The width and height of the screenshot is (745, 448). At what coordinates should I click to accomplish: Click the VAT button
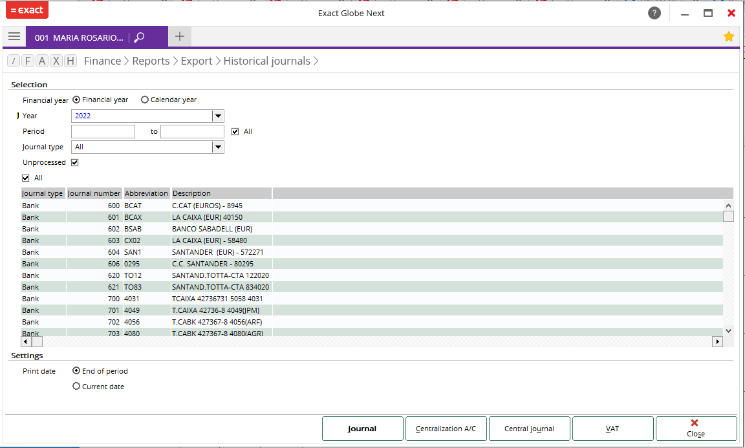tap(613, 429)
